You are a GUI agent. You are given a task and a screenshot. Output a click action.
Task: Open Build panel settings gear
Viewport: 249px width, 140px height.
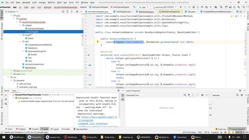(118, 91)
